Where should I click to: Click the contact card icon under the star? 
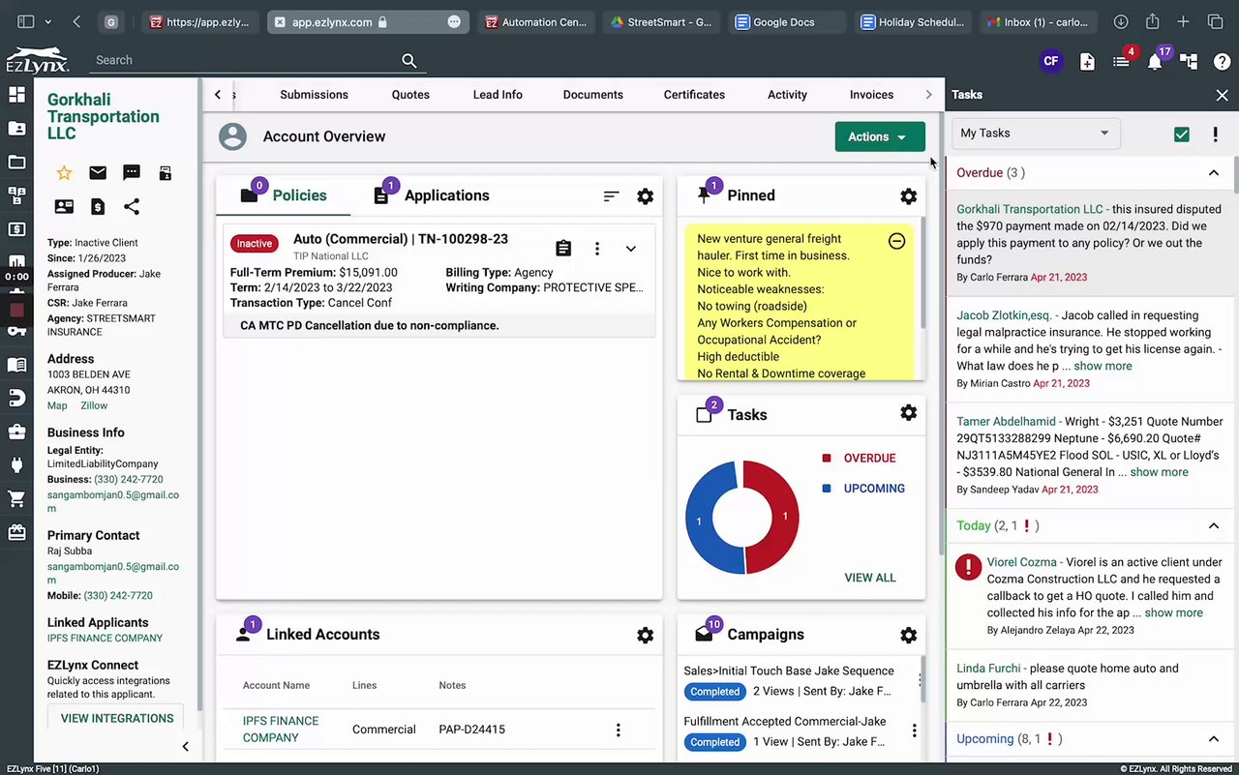64,206
